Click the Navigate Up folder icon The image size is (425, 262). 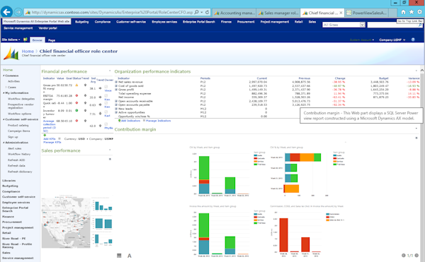[x=25, y=40]
